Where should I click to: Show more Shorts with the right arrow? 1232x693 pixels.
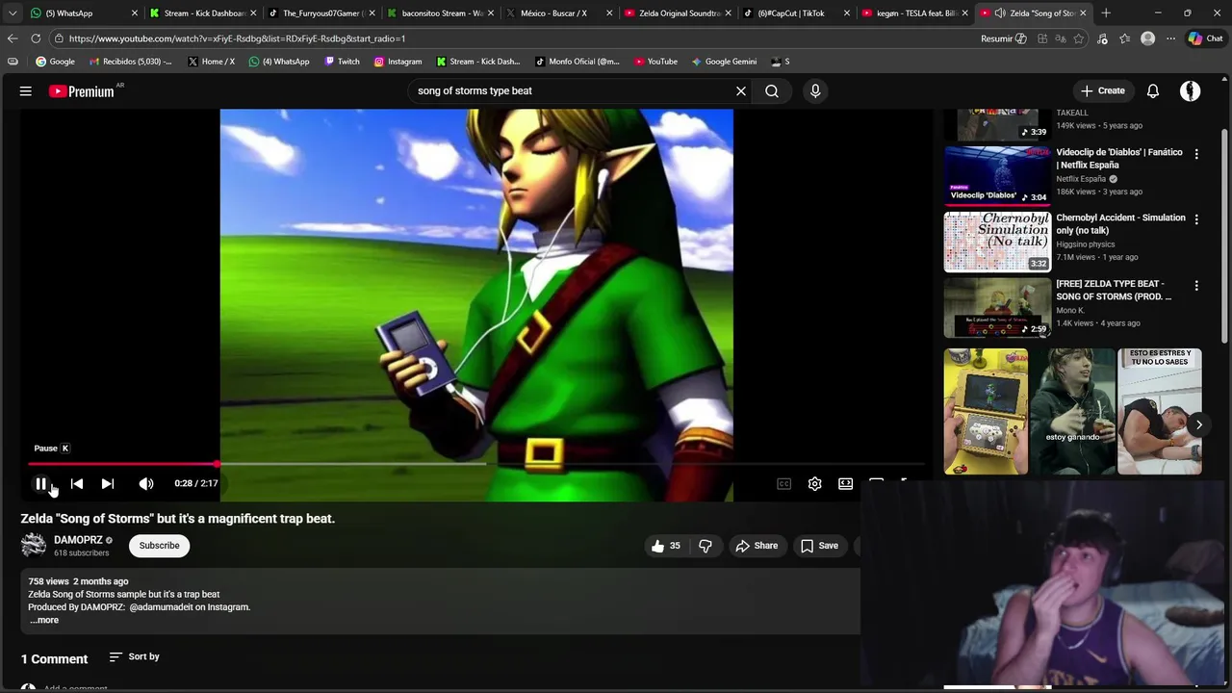pyautogui.click(x=1199, y=424)
